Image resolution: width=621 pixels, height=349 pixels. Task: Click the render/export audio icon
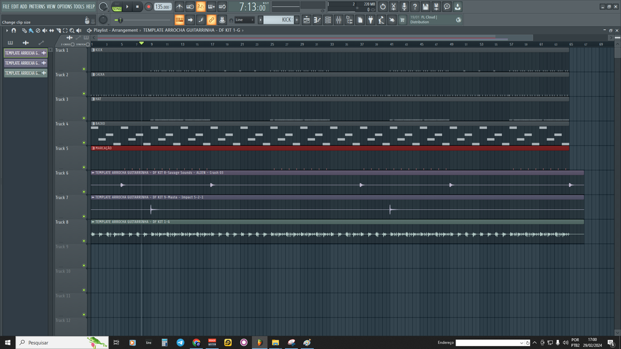tap(436, 7)
